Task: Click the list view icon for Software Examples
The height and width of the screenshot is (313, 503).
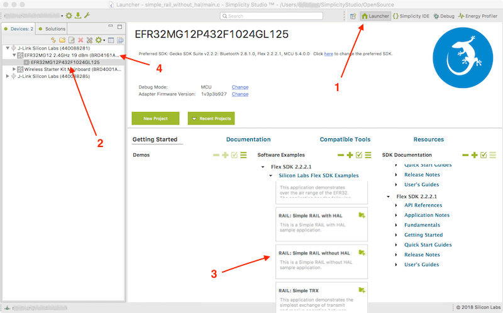Action: coord(368,155)
